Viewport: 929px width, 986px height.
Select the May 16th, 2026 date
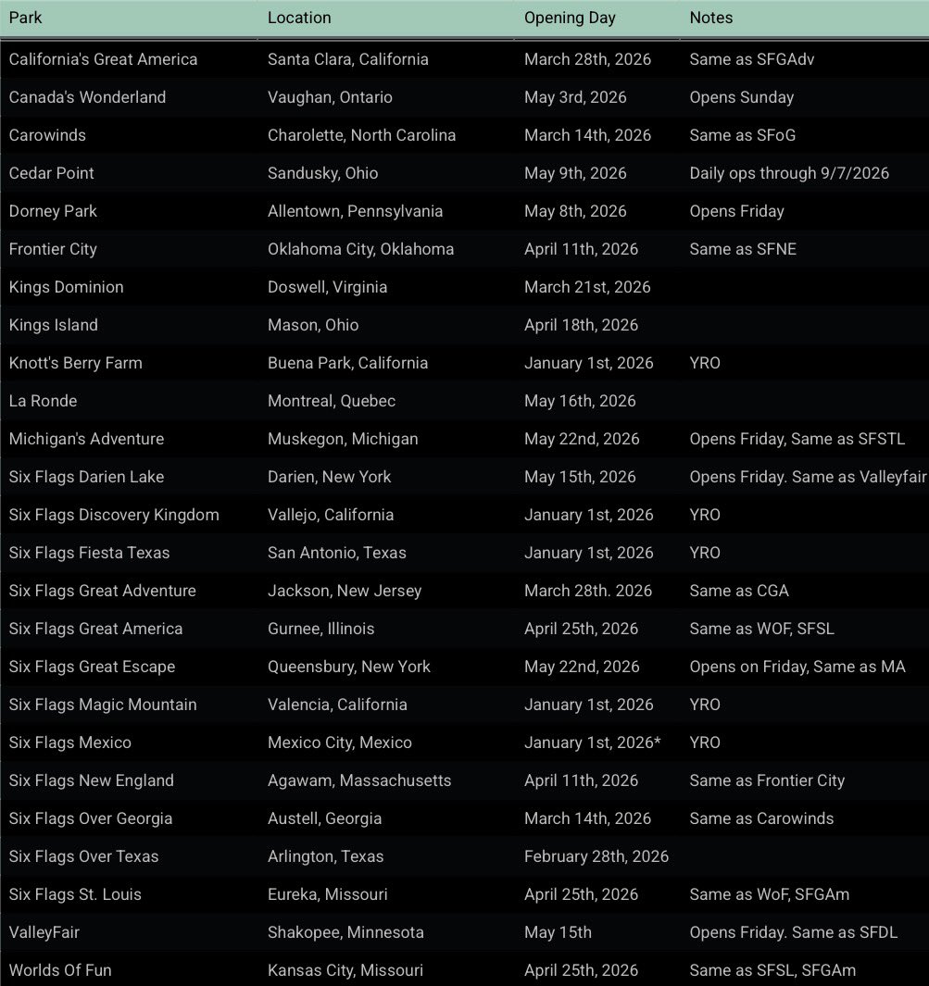[580, 401]
